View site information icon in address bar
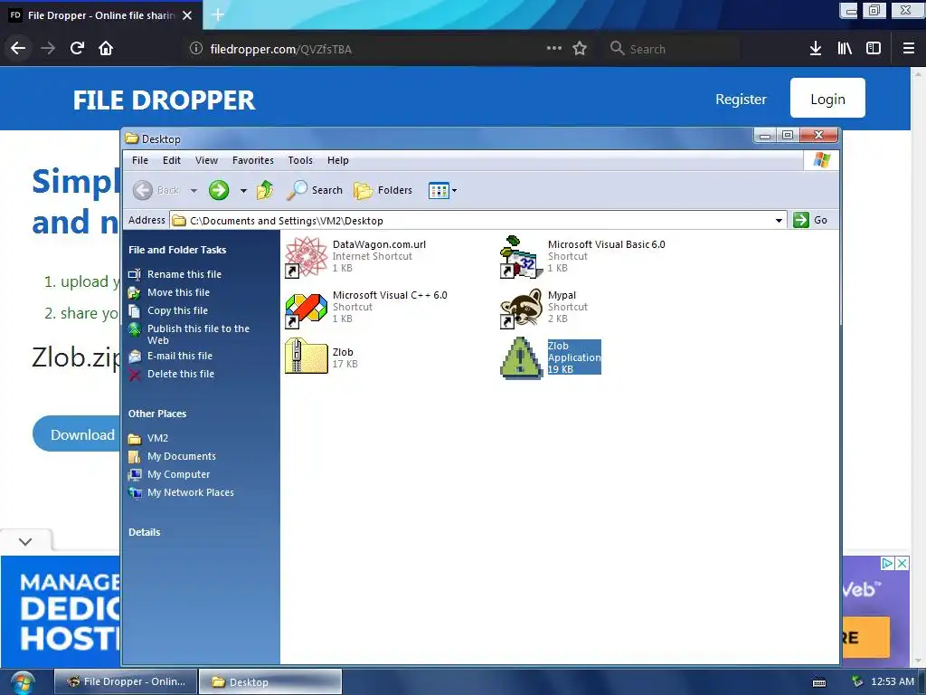This screenshot has height=695, width=926. point(195,49)
